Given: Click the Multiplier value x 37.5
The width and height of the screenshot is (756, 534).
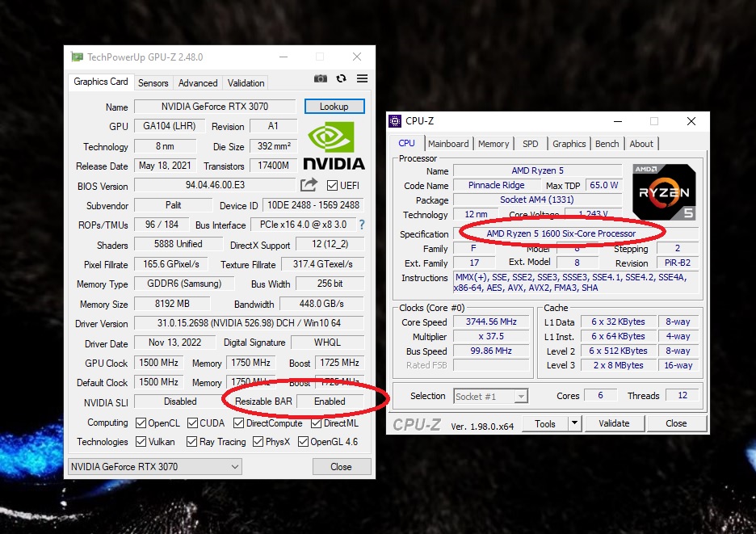Looking at the screenshot, I should point(491,336).
